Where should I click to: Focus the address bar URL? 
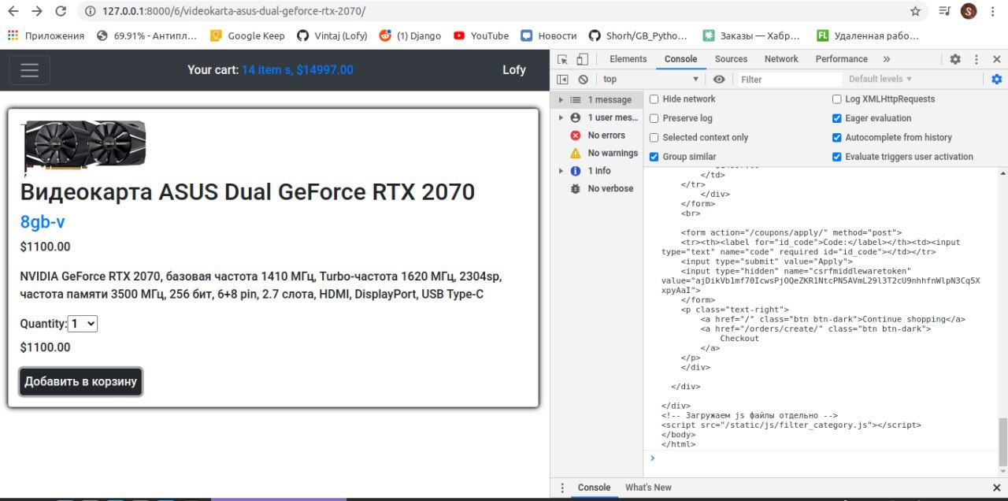235,11
